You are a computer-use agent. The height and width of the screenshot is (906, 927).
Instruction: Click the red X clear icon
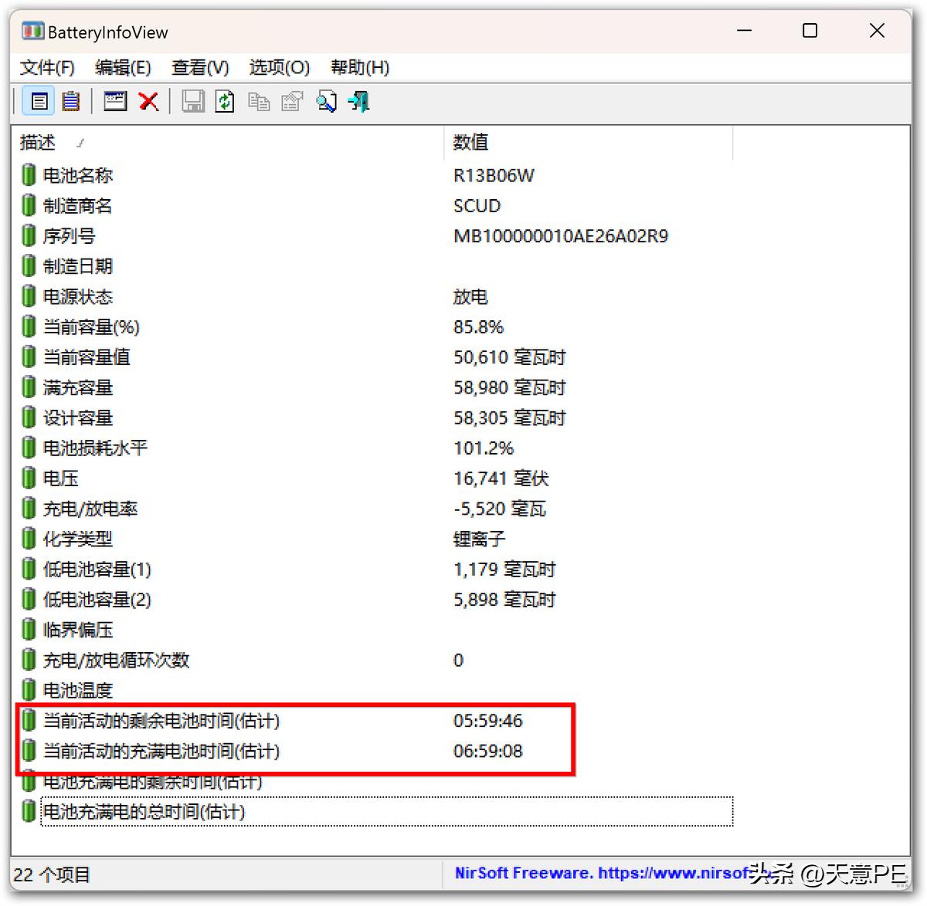click(148, 100)
